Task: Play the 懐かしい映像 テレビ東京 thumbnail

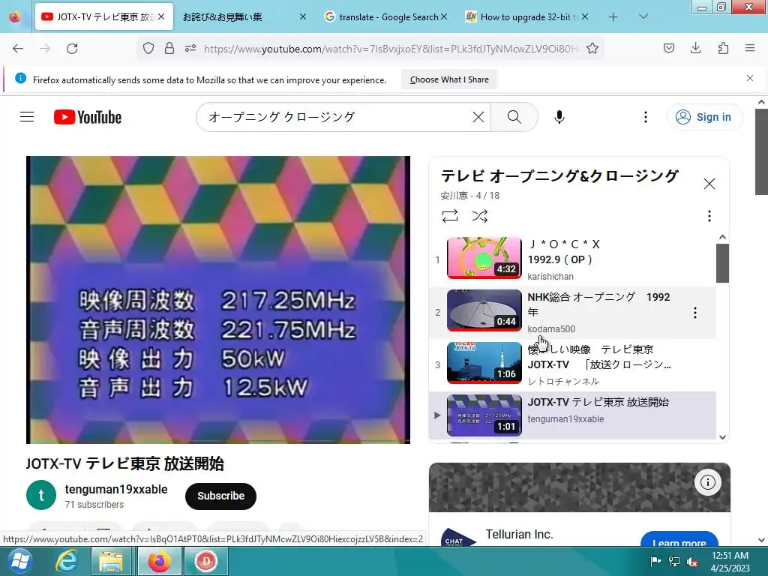Action: coord(484,363)
